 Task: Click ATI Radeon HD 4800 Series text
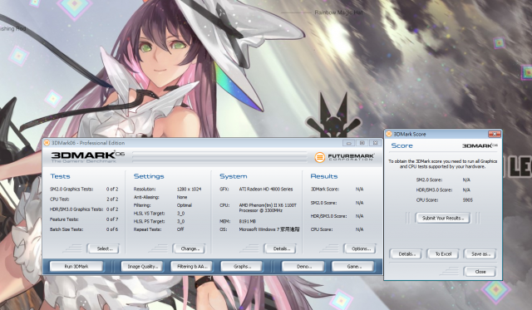(x=266, y=189)
